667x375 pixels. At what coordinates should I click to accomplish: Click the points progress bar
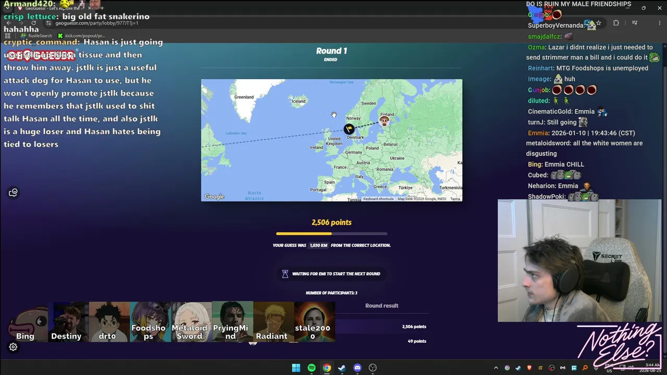[x=331, y=234]
